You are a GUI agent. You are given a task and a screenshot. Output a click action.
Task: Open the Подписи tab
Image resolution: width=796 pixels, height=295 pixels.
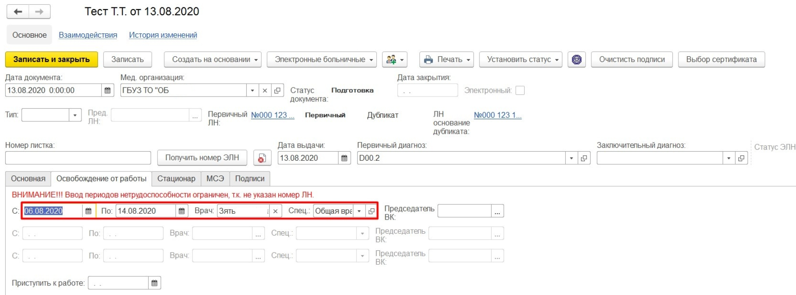pyautogui.click(x=250, y=178)
